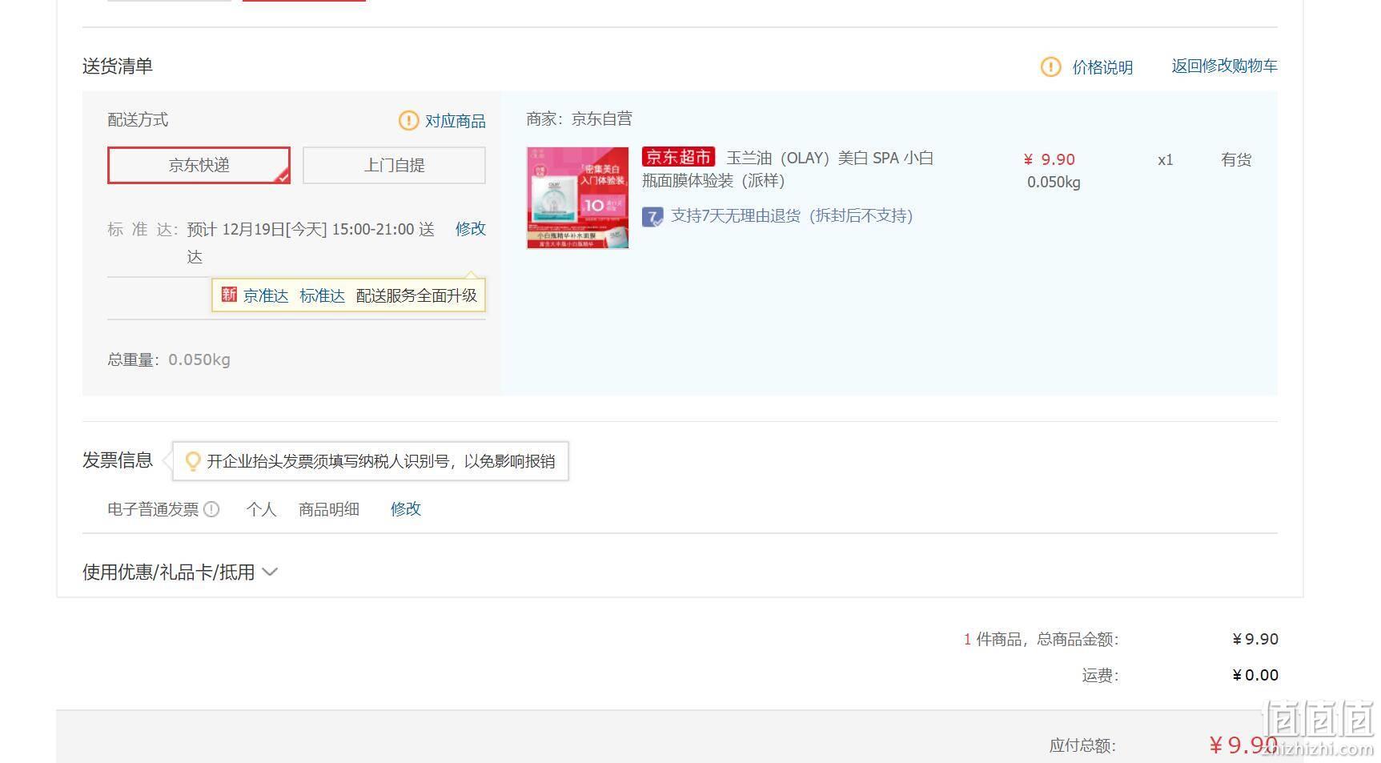Click the 商家: 京东自营 label
Screen dimensions: 1381x763
[579, 119]
